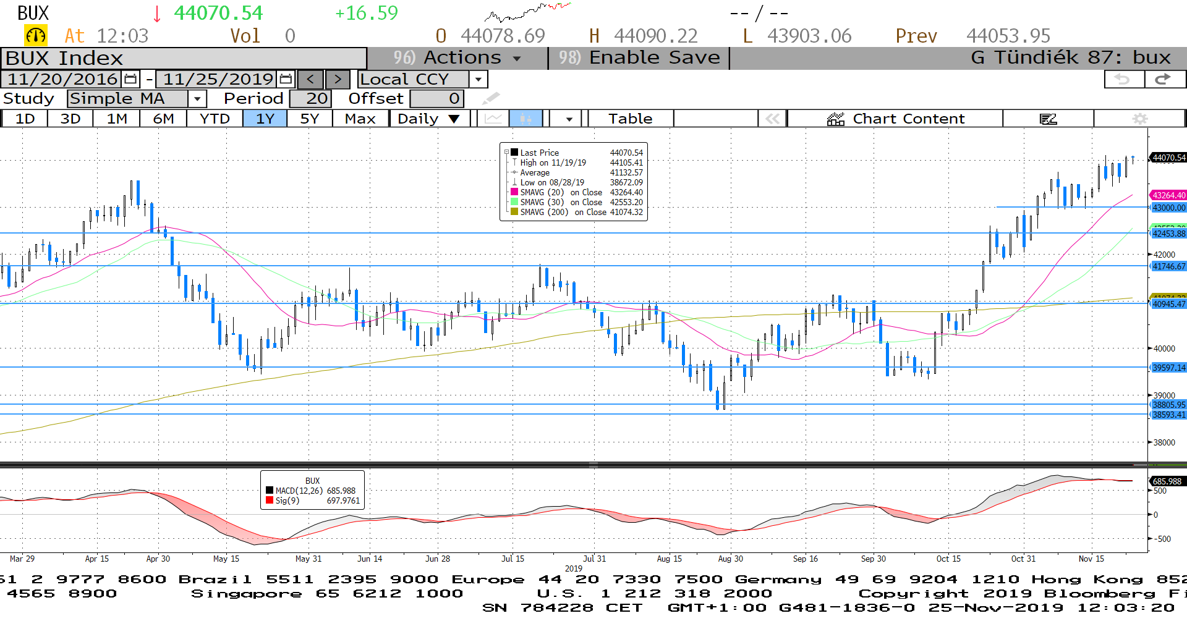Open the chart type dropdown arrow
Viewport: 1187px width, 642px height.
pyautogui.click(x=569, y=119)
